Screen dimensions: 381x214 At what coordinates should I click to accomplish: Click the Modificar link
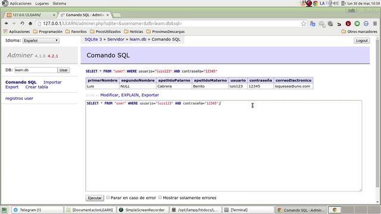coord(109,95)
